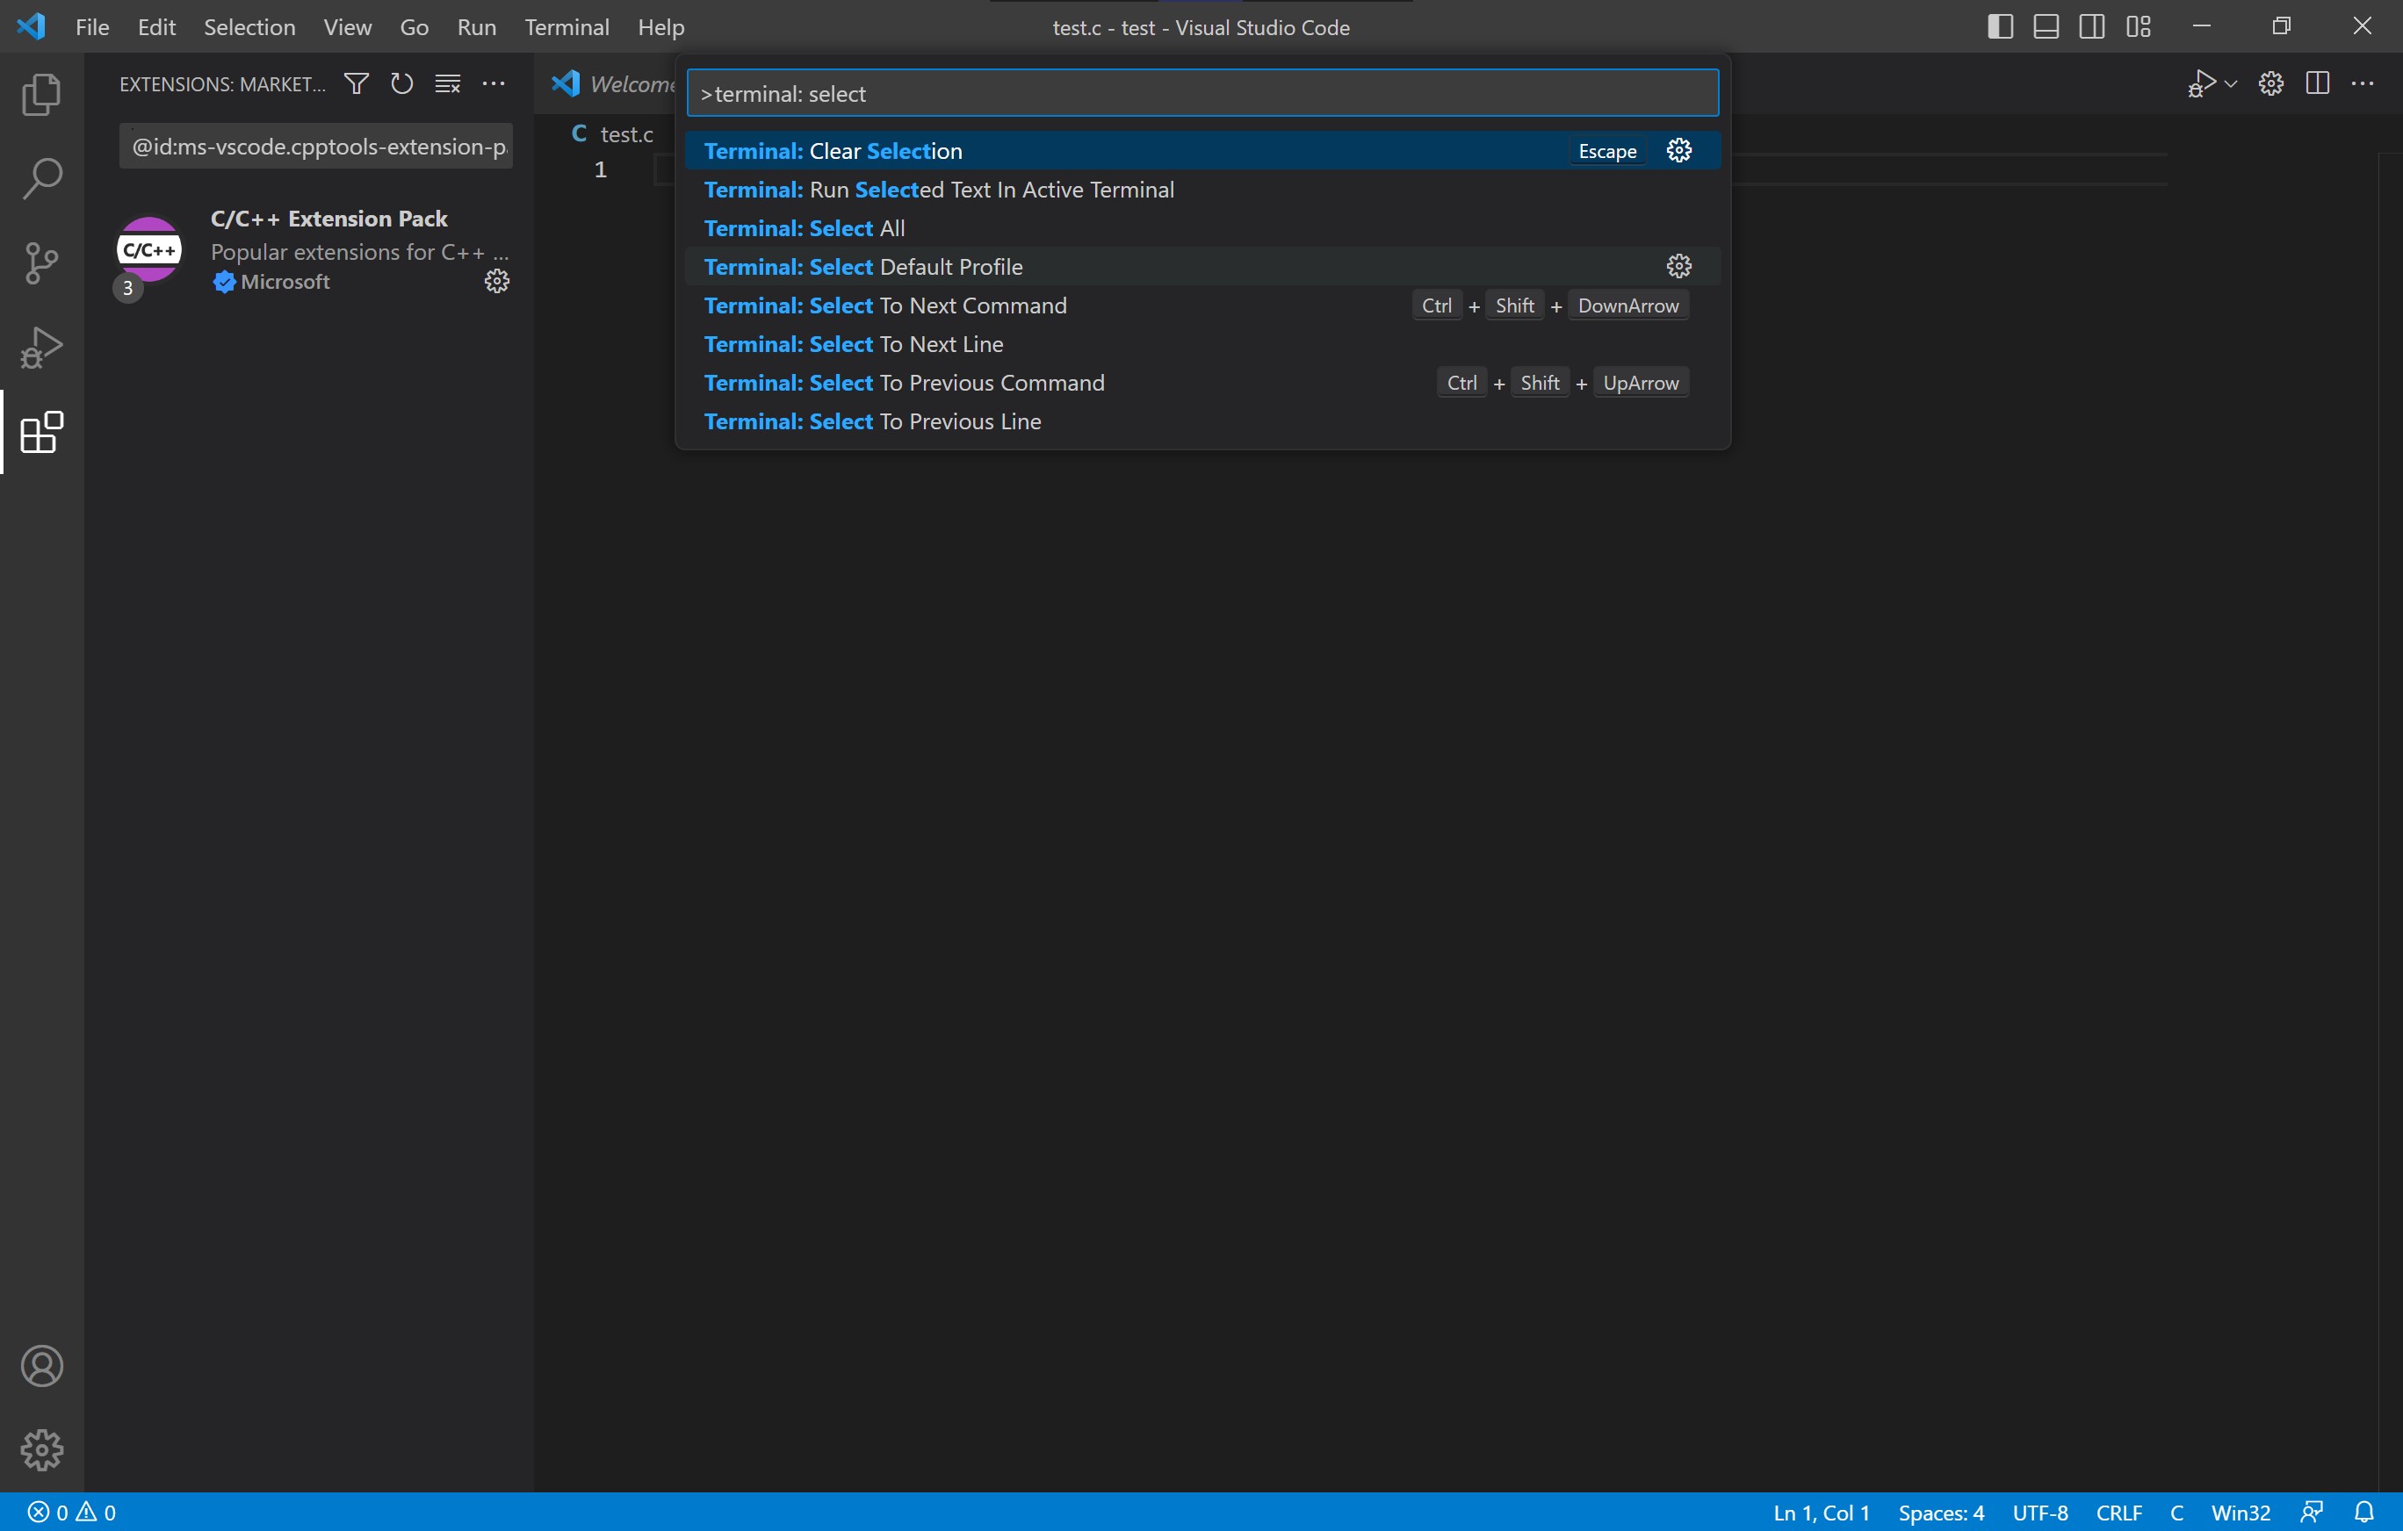Open the Selection menu
This screenshot has height=1531, width=2403.
(x=249, y=27)
